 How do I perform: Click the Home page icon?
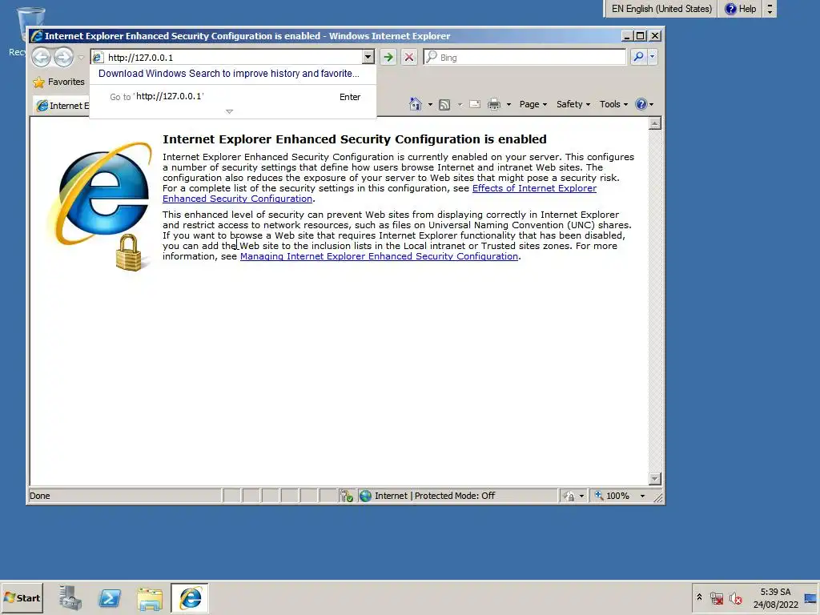pos(416,104)
